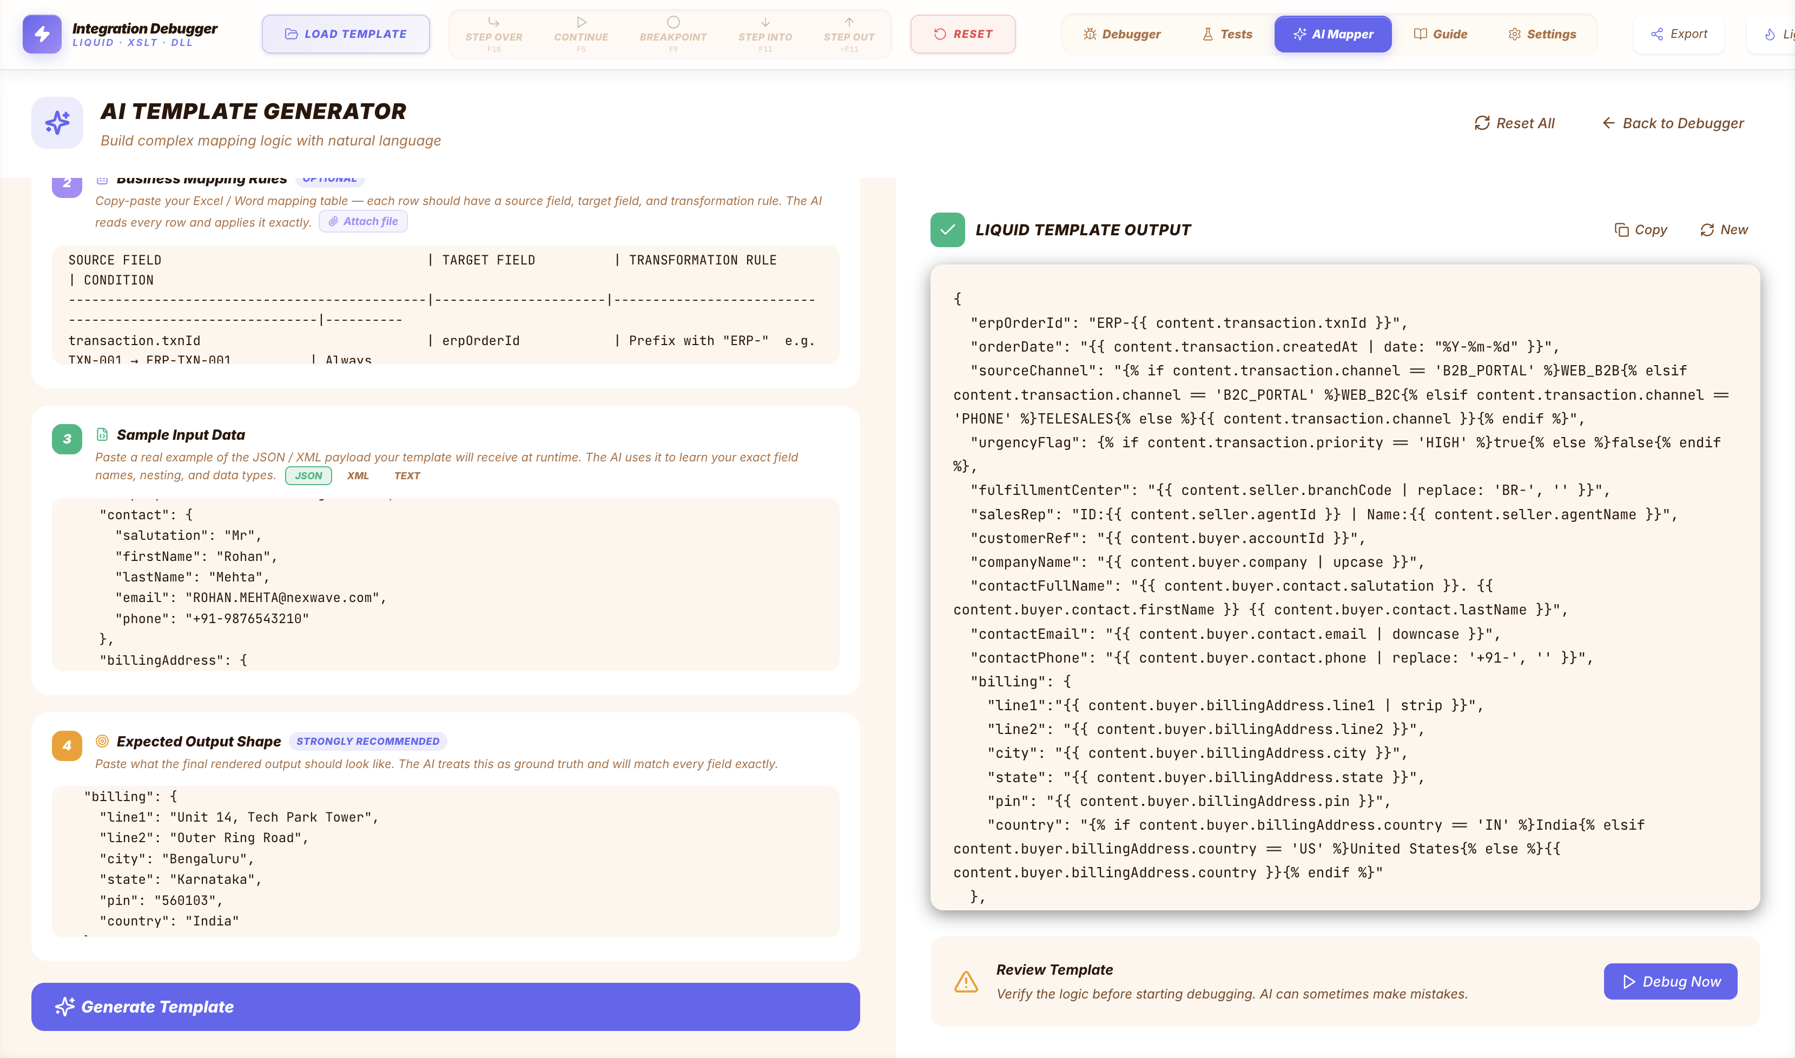1795x1058 pixels.
Task: Click the Business Mapping Rules table icon
Action: [102, 179]
